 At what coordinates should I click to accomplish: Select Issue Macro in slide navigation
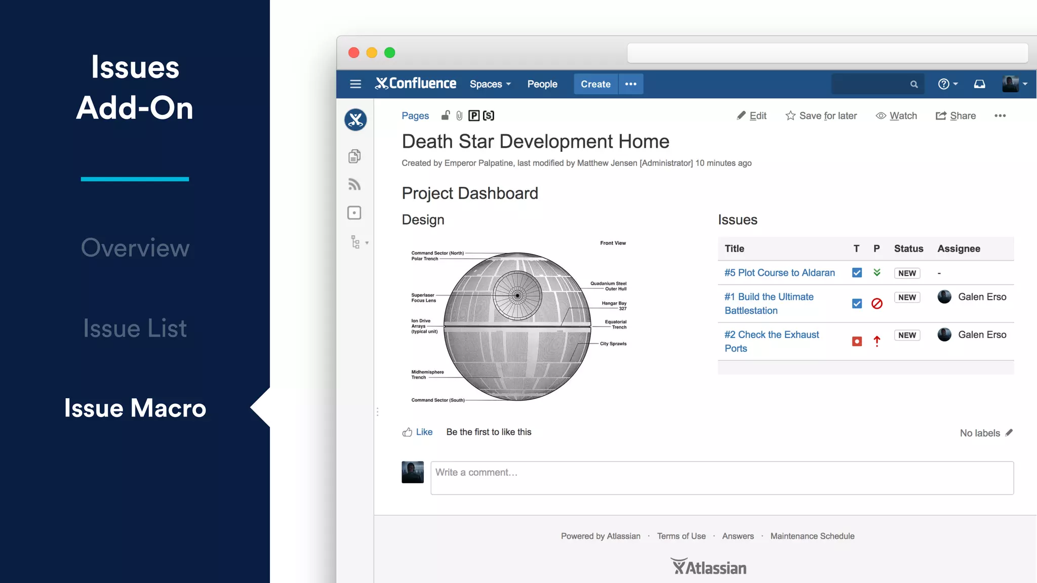[x=135, y=408]
